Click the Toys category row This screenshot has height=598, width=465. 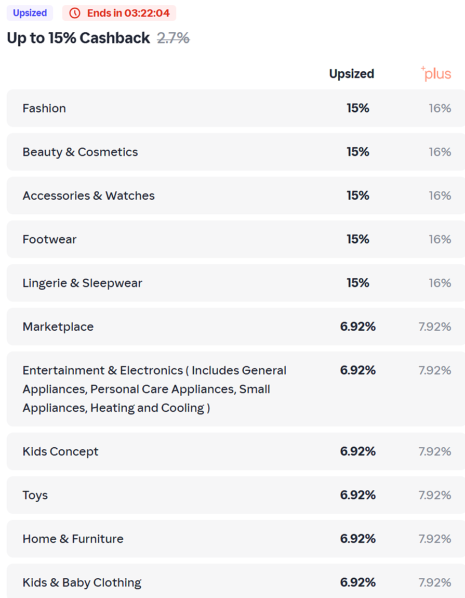[x=236, y=495]
